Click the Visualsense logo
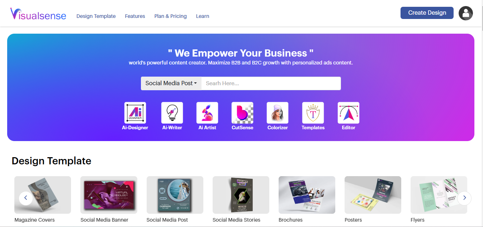483x227 pixels. click(x=38, y=14)
